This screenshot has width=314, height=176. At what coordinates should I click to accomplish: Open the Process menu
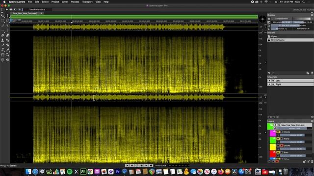(75, 2)
